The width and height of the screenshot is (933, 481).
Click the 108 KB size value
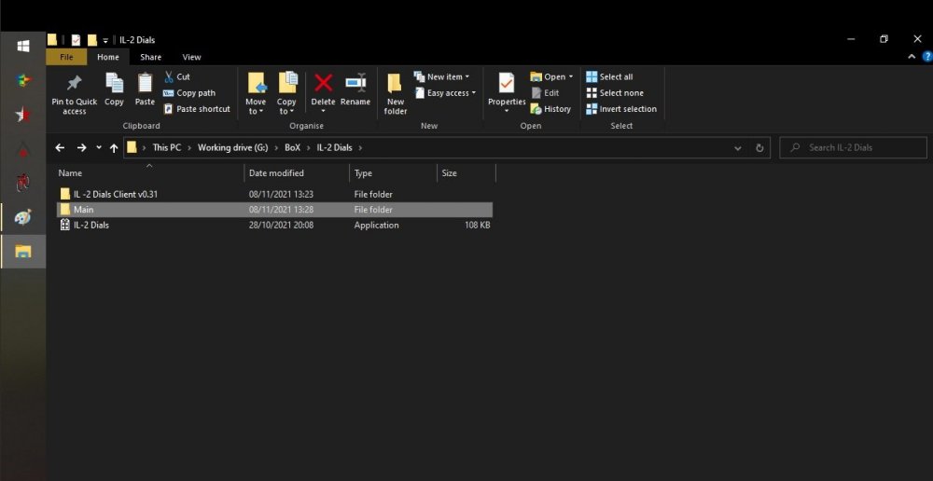[x=477, y=226]
